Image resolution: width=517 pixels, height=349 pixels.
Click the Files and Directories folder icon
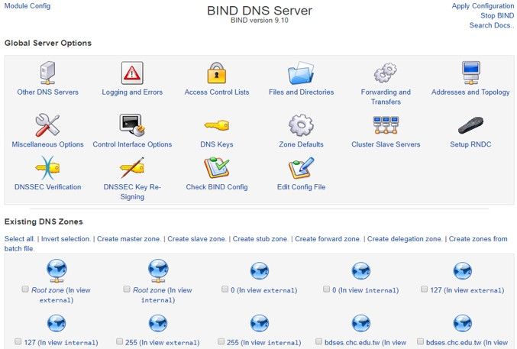pos(301,73)
